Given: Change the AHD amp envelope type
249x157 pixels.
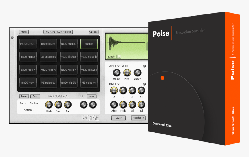Looking at the screenshot, I should 125,66.
